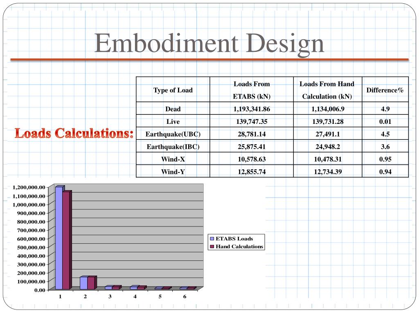Click the value 24,948.2
Image resolution: width=419 pixels, height=314 pixels.
(328, 147)
